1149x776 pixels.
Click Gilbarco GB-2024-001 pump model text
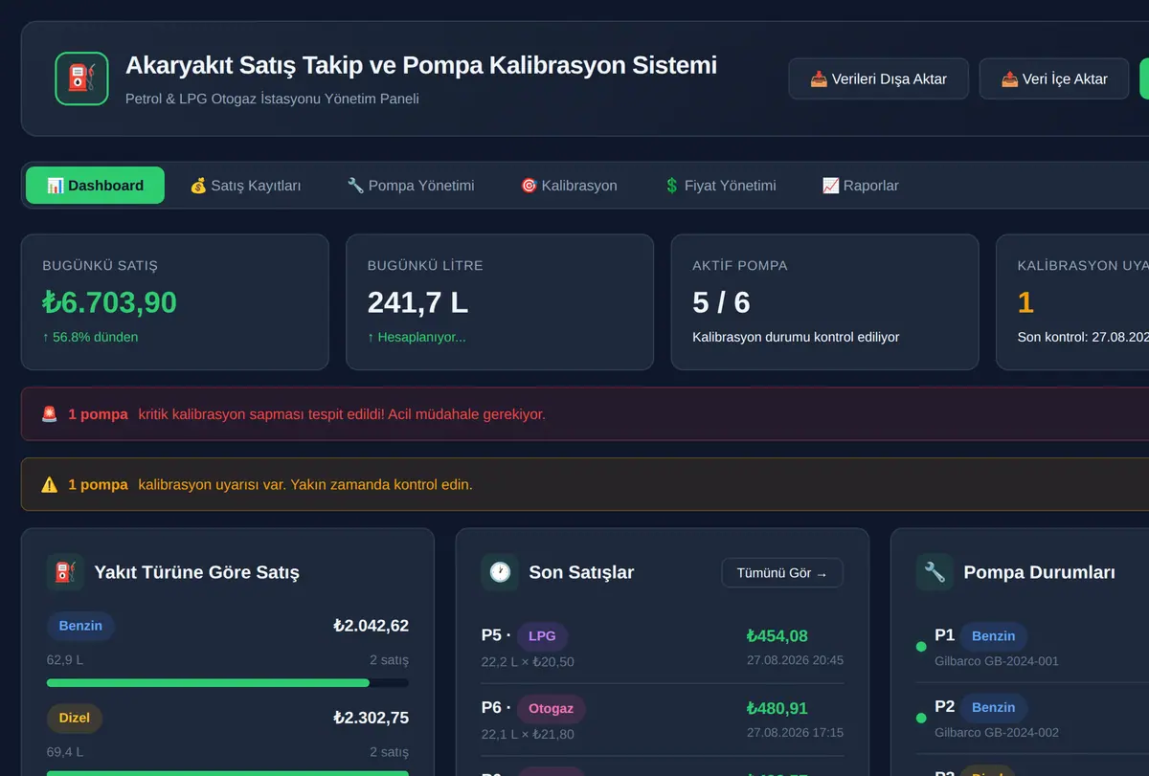(997, 661)
